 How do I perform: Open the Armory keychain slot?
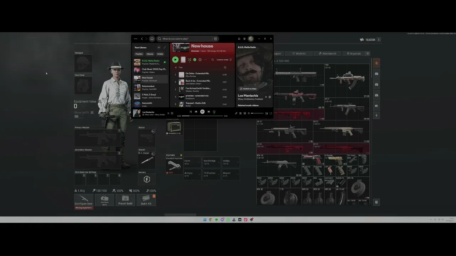click(x=192, y=174)
